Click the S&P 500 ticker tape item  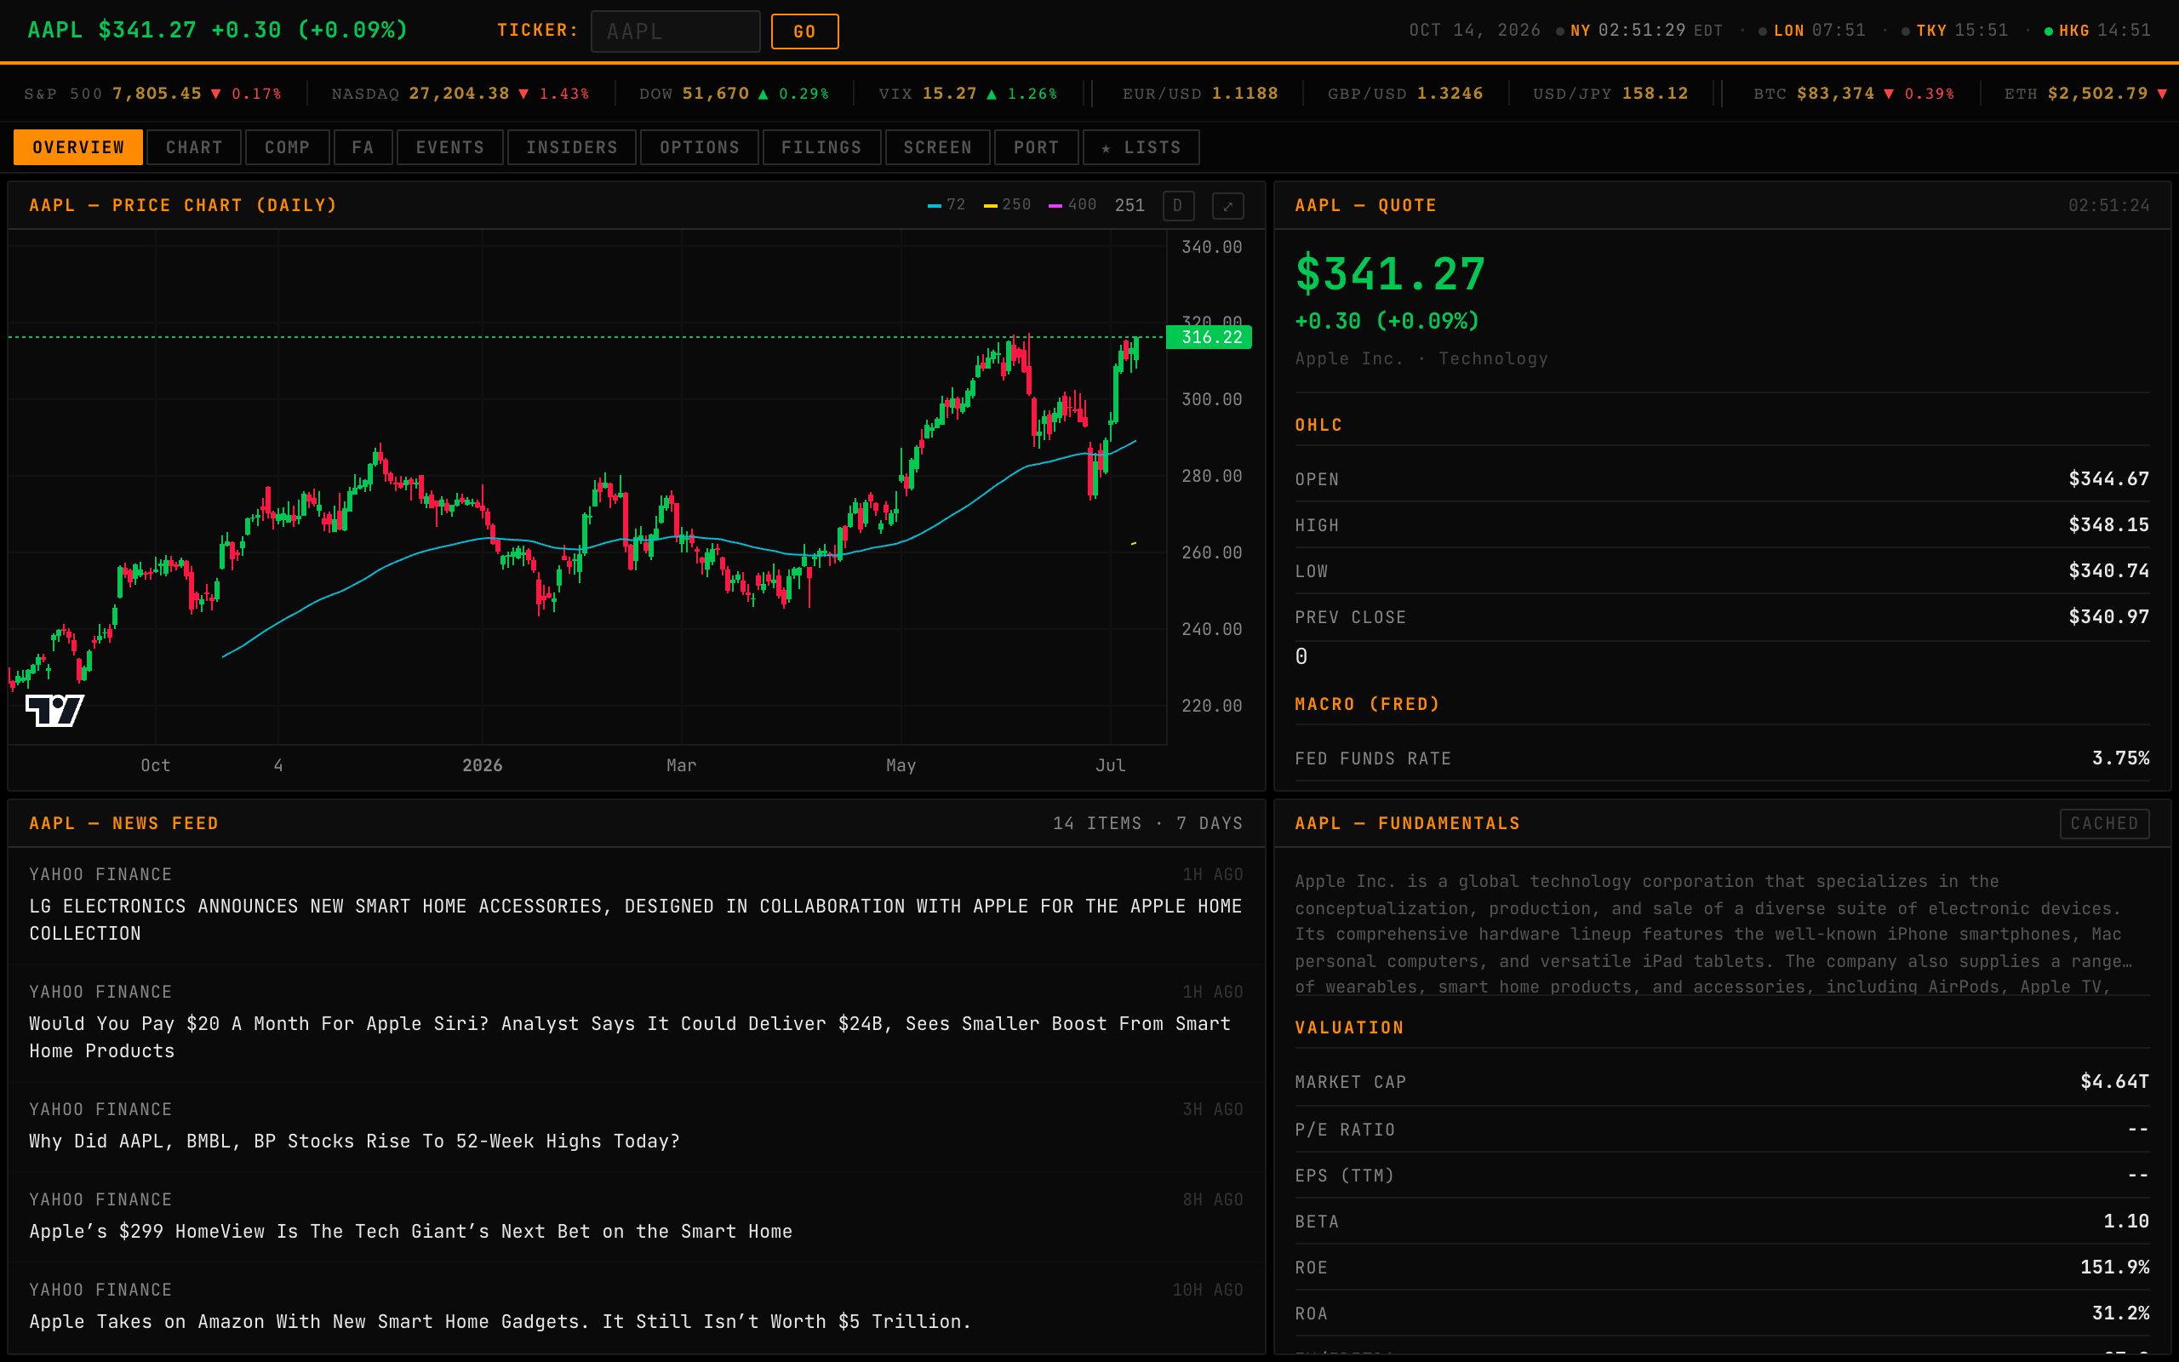pos(153,94)
